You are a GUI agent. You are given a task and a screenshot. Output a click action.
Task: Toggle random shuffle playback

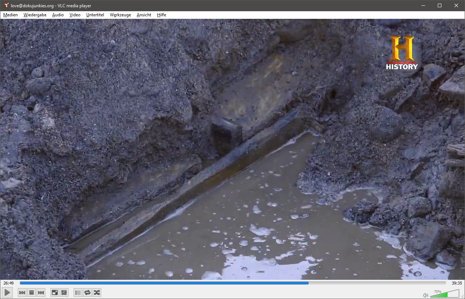coord(96,292)
